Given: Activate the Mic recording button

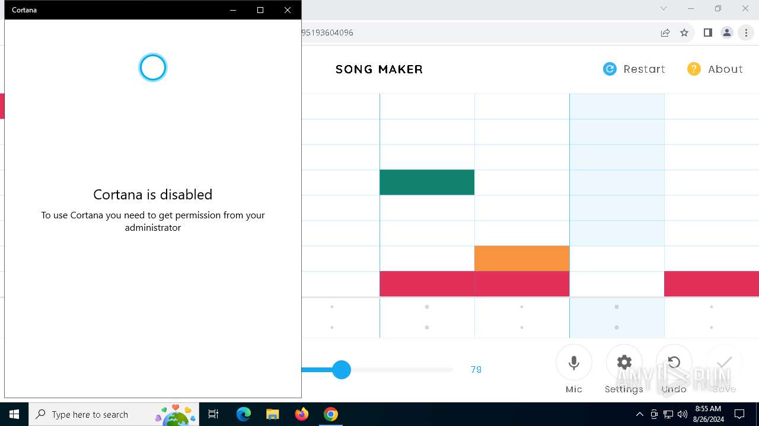Looking at the screenshot, I should 574,363.
